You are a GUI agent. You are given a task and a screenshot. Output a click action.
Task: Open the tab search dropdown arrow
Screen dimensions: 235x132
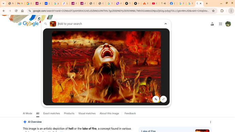(x=3, y=3)
